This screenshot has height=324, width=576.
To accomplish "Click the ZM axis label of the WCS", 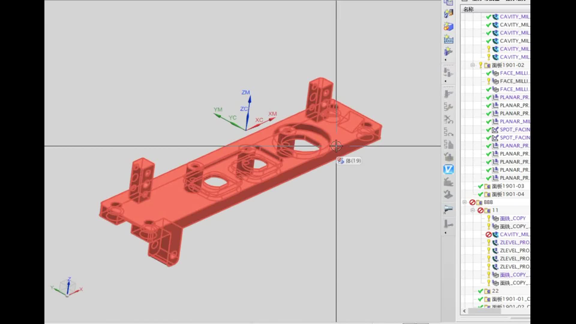I will click(x=246, y=92).
